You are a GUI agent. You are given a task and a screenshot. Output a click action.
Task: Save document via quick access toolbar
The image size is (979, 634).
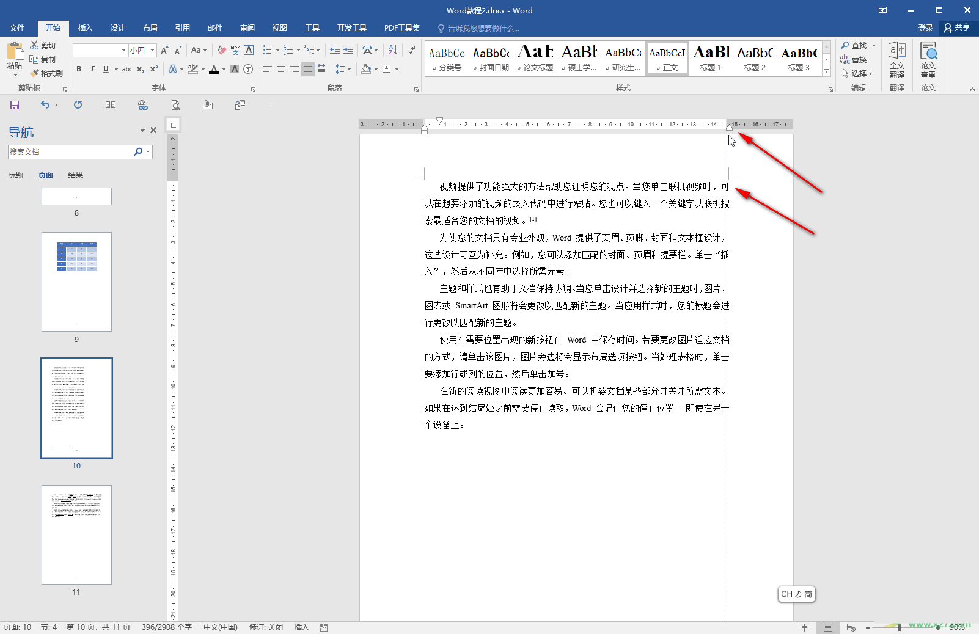[x=15, y=105]
